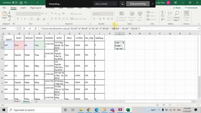The image size is (201, 113).
Task: Switch to Sheet2 tab
Action: pos(26,101)
